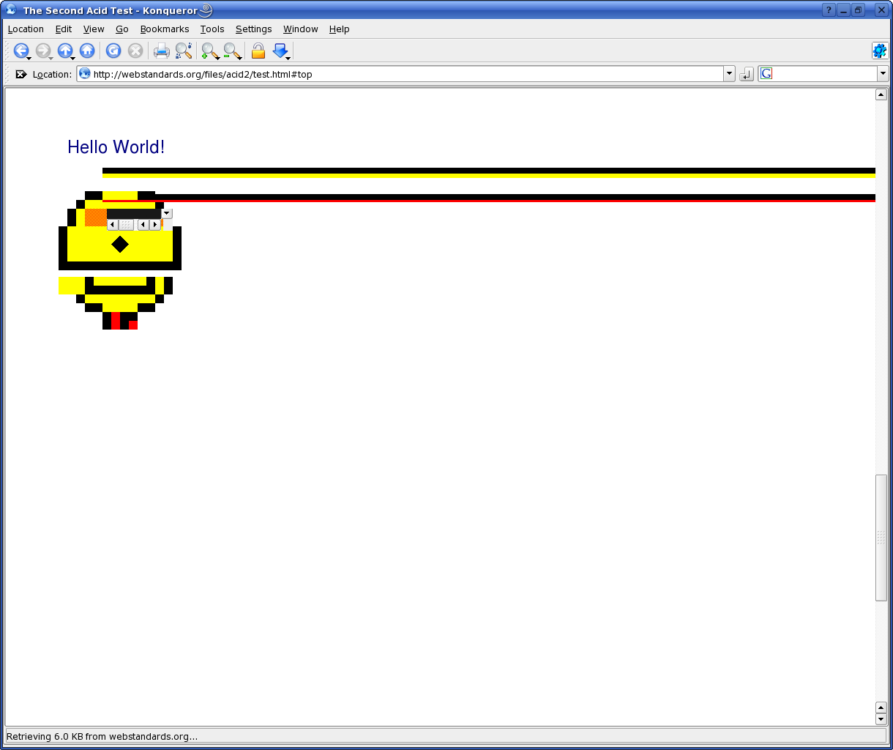
Task: Stop loading with the Stop icon
Action: click(135, 51)
